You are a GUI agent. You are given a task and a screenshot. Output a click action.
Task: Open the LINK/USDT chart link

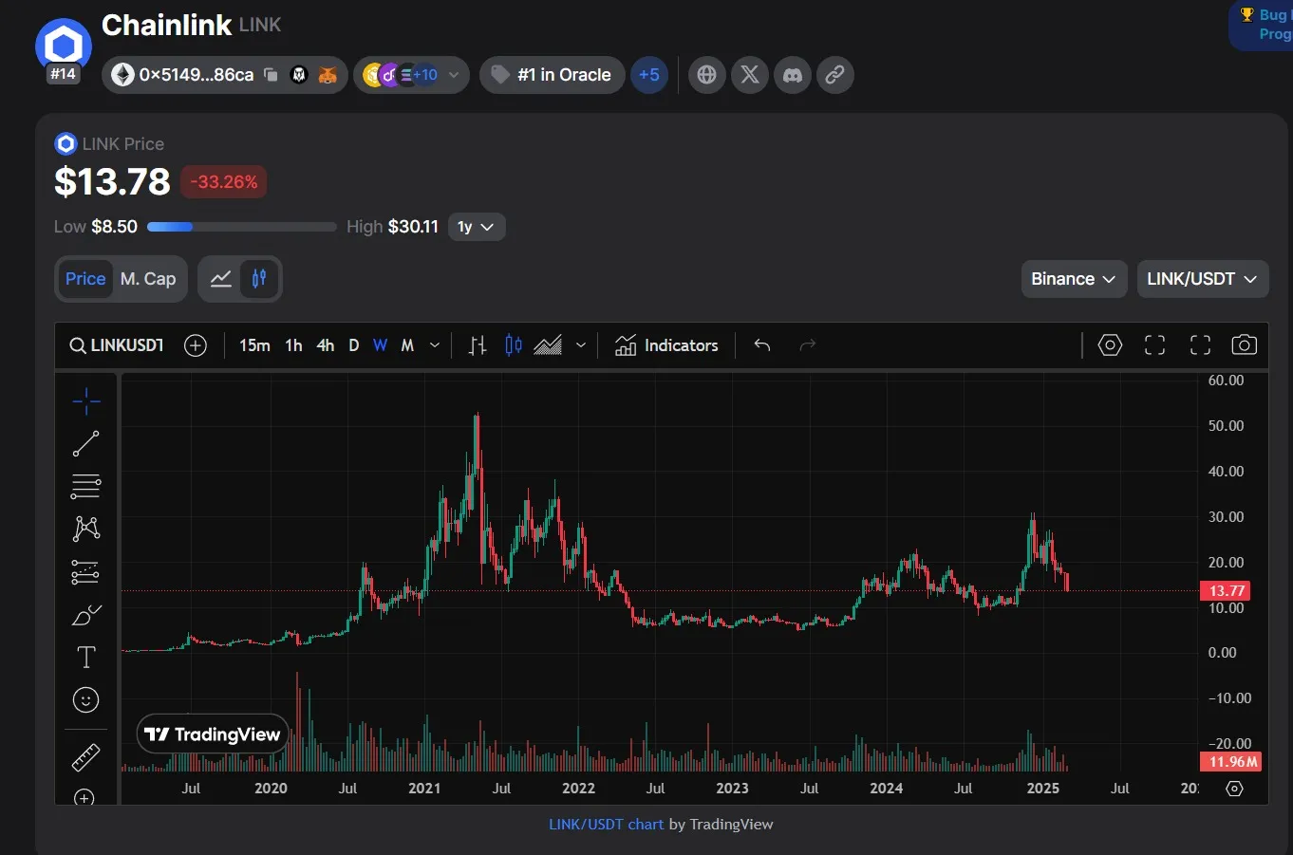[606, 824]
